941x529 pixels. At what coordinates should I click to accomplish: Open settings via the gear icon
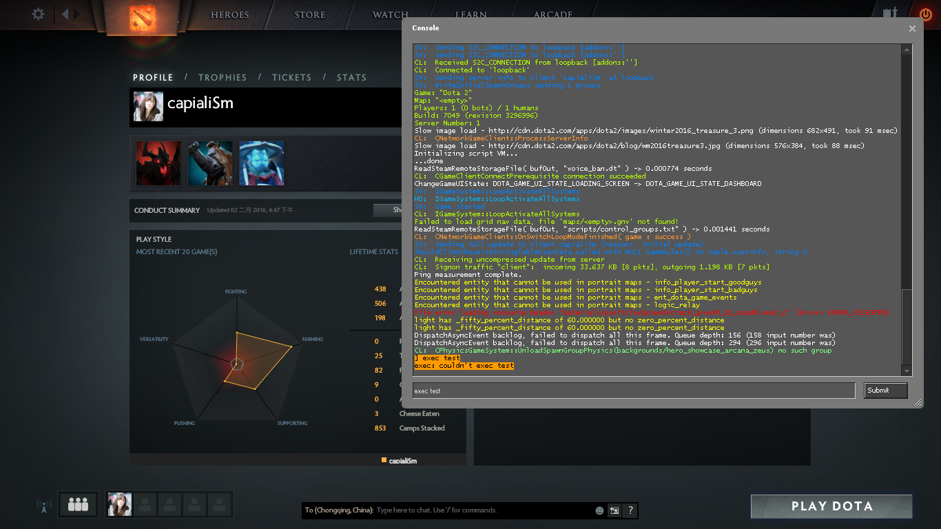pyautogui.click(x=39, y=14)
